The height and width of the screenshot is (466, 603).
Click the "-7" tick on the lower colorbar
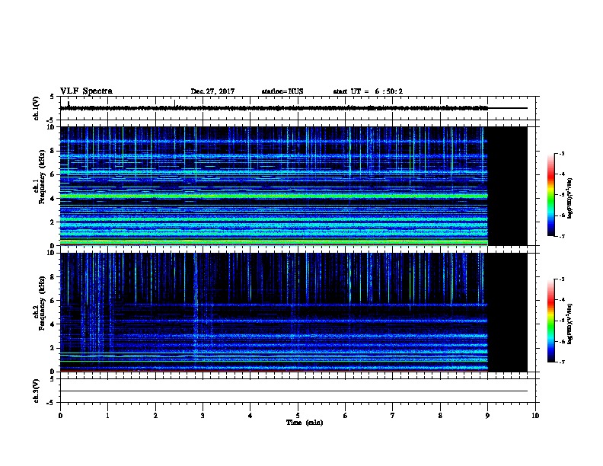pyautogui.click(x=561, y=362)
